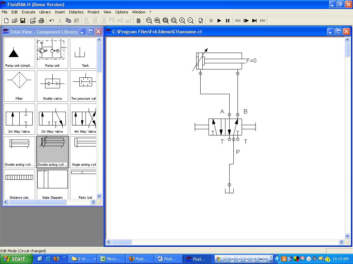The height and width of the screenshot is (264, 353).
Task: Select the detailed Pump unit component
Action: click(52, 53)
